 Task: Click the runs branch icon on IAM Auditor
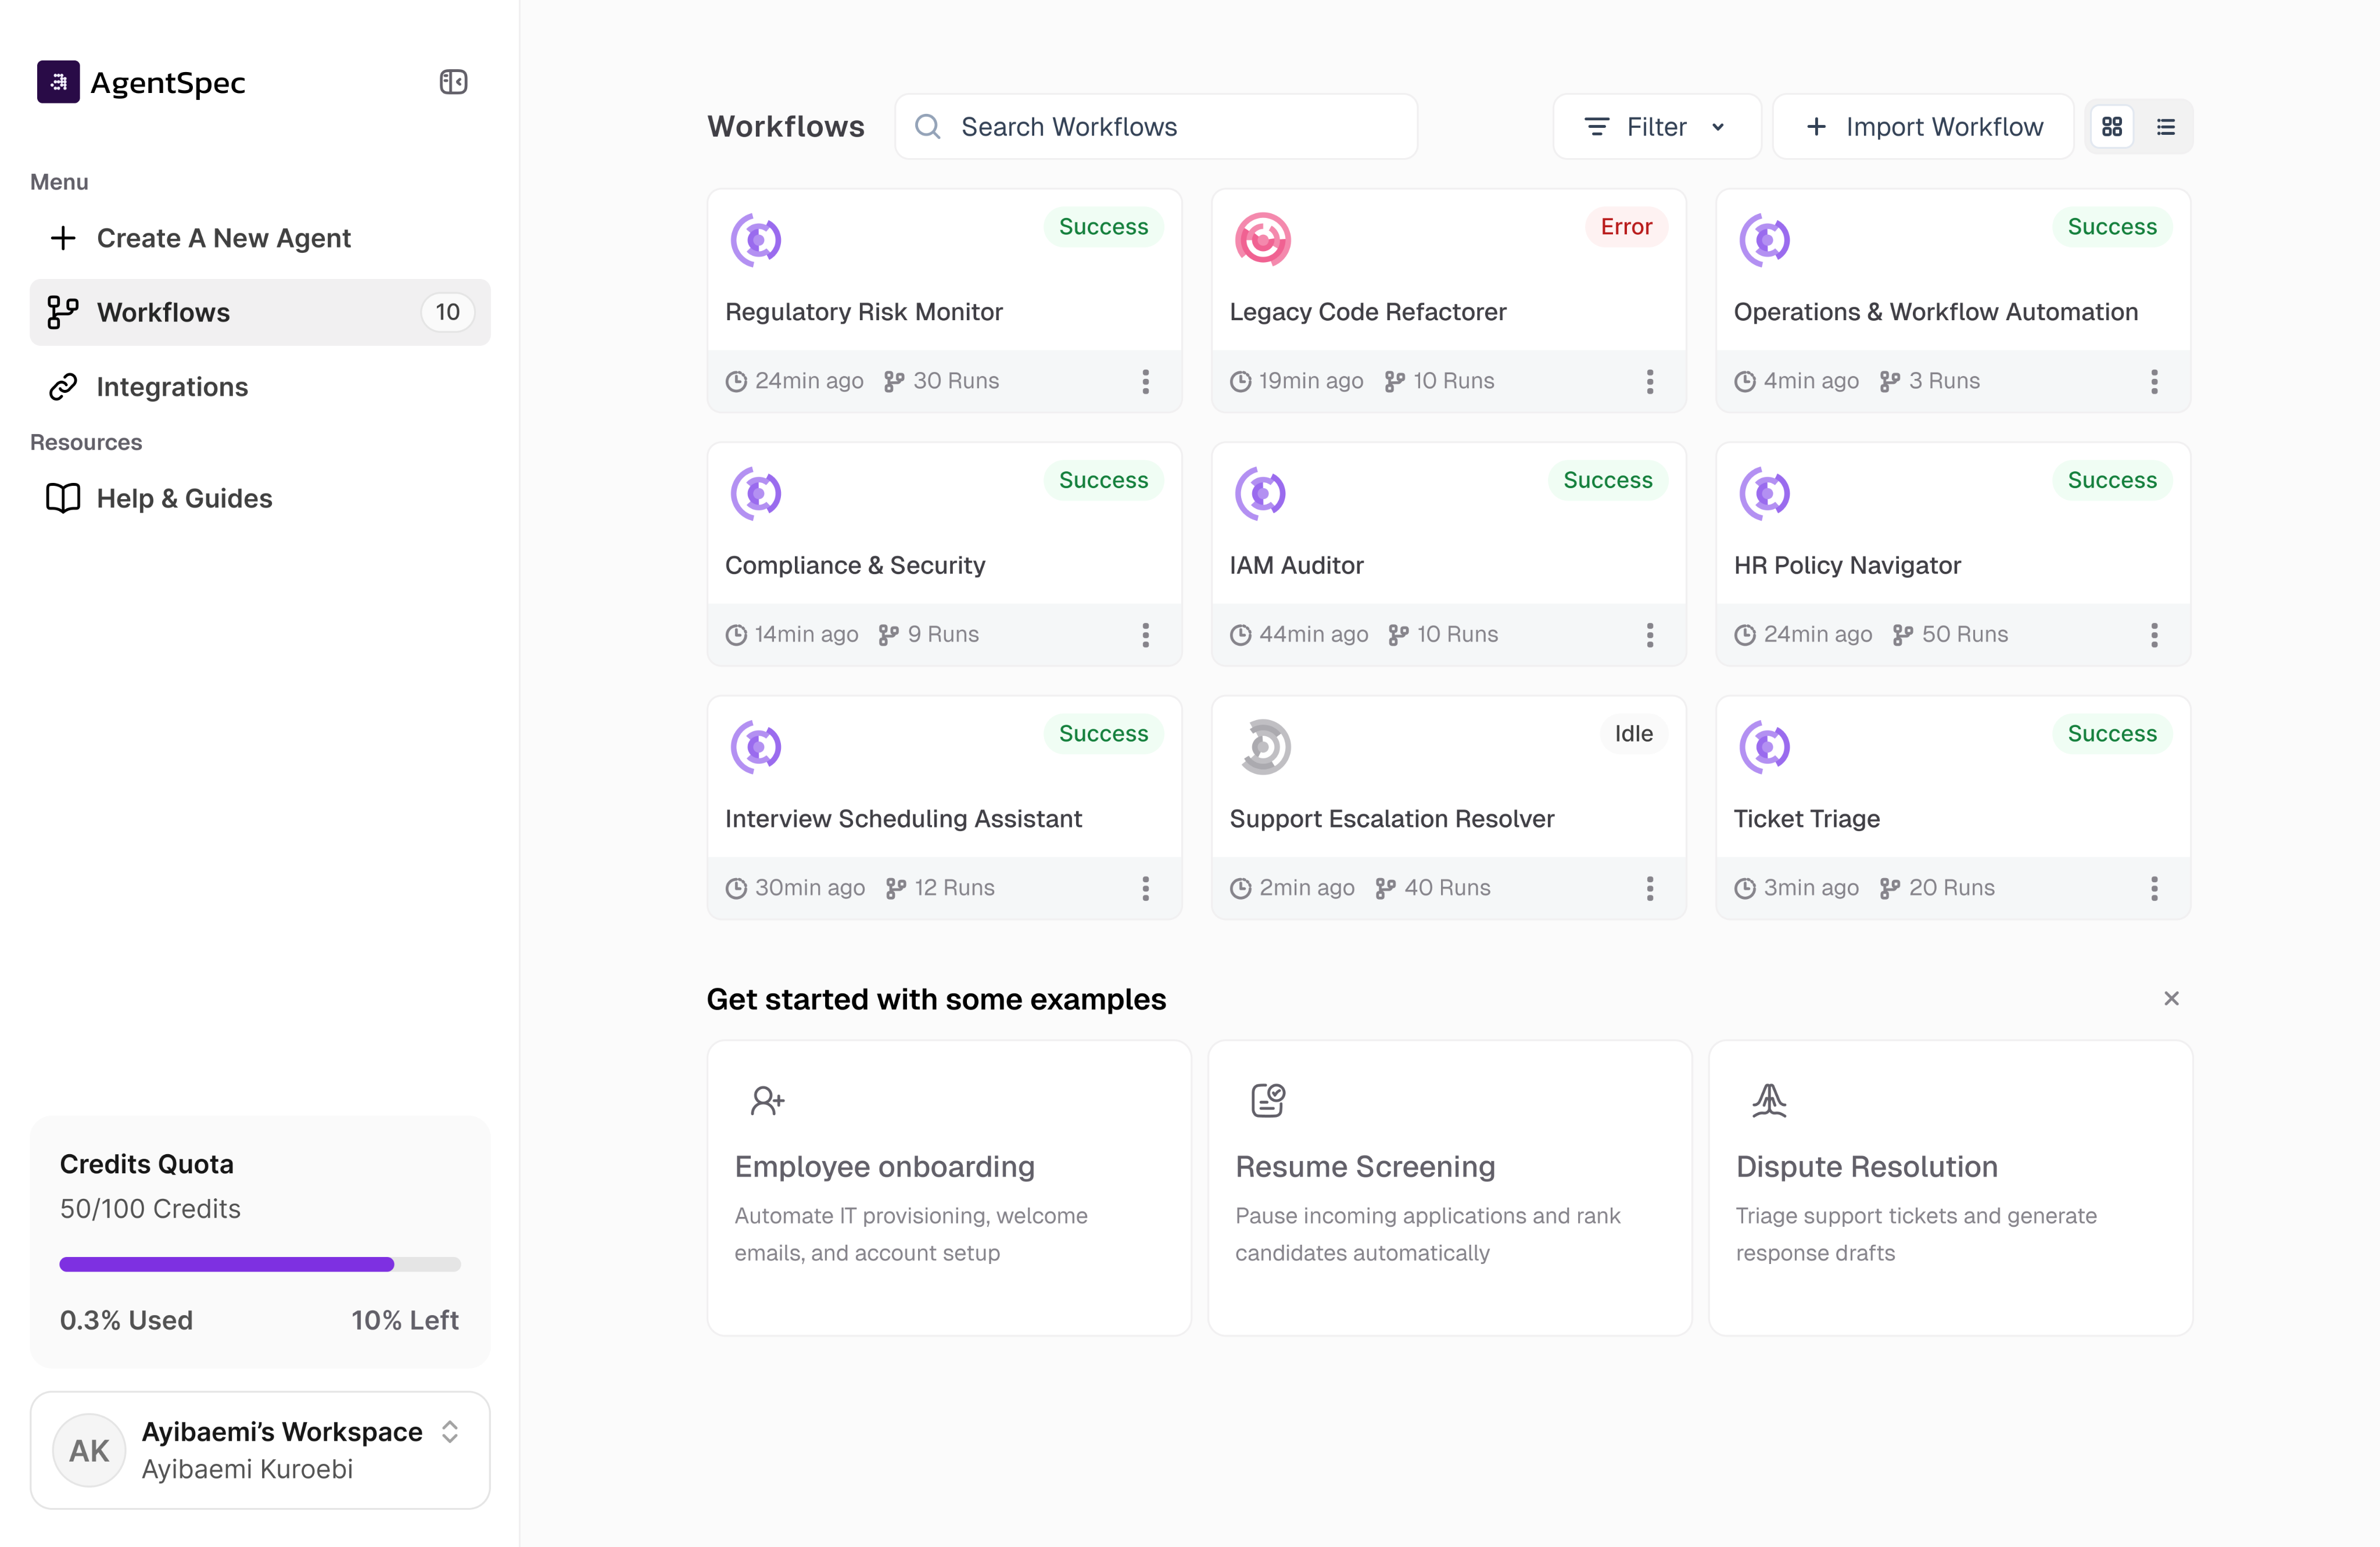pos(1398,635)
